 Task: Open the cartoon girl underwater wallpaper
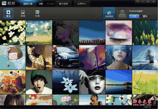pyautogui.click(x=13, y=57)
